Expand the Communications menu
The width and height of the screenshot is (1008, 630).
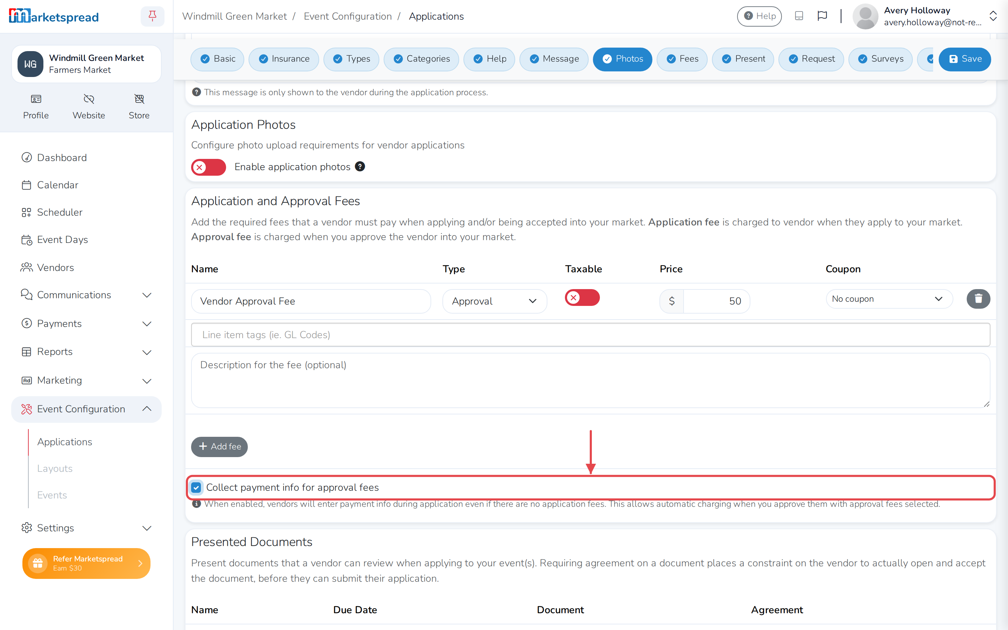coord(86,295)
